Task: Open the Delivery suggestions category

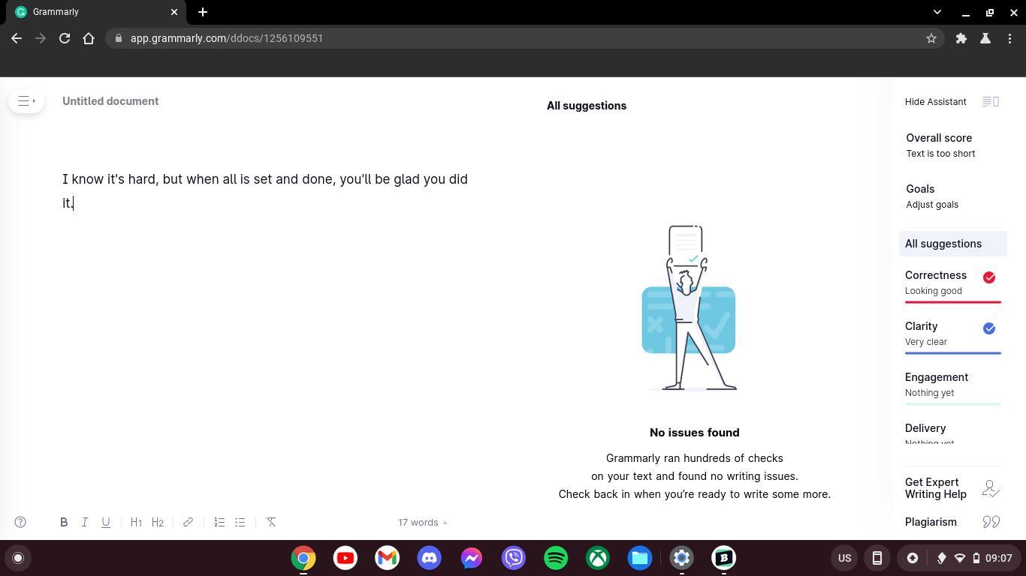Action: [x=952, y=433]
